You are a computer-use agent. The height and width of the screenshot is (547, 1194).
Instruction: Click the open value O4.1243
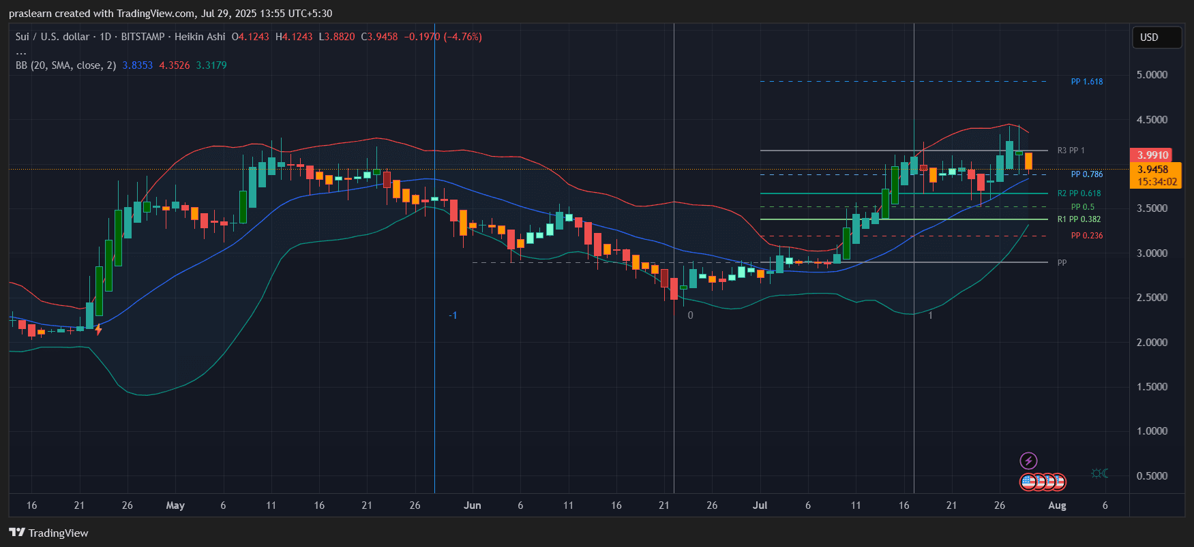(x=250, y=37)
